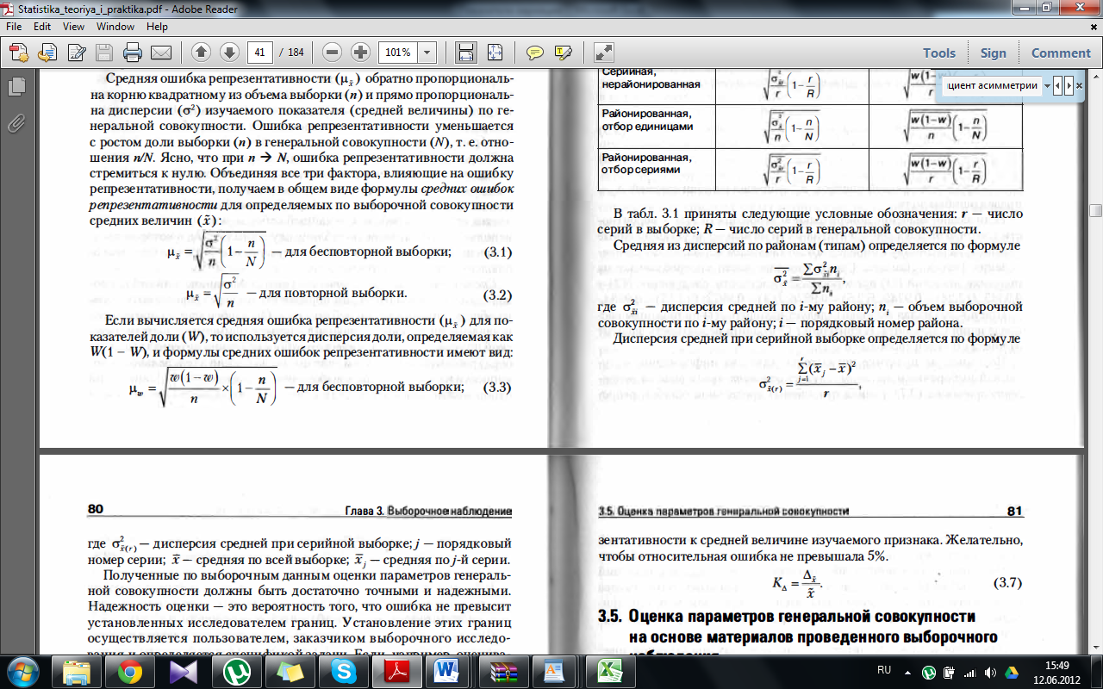The image size is (1103, 689).
Task: Click the convert file icon with orange arrow
Action: click(47, 53)
